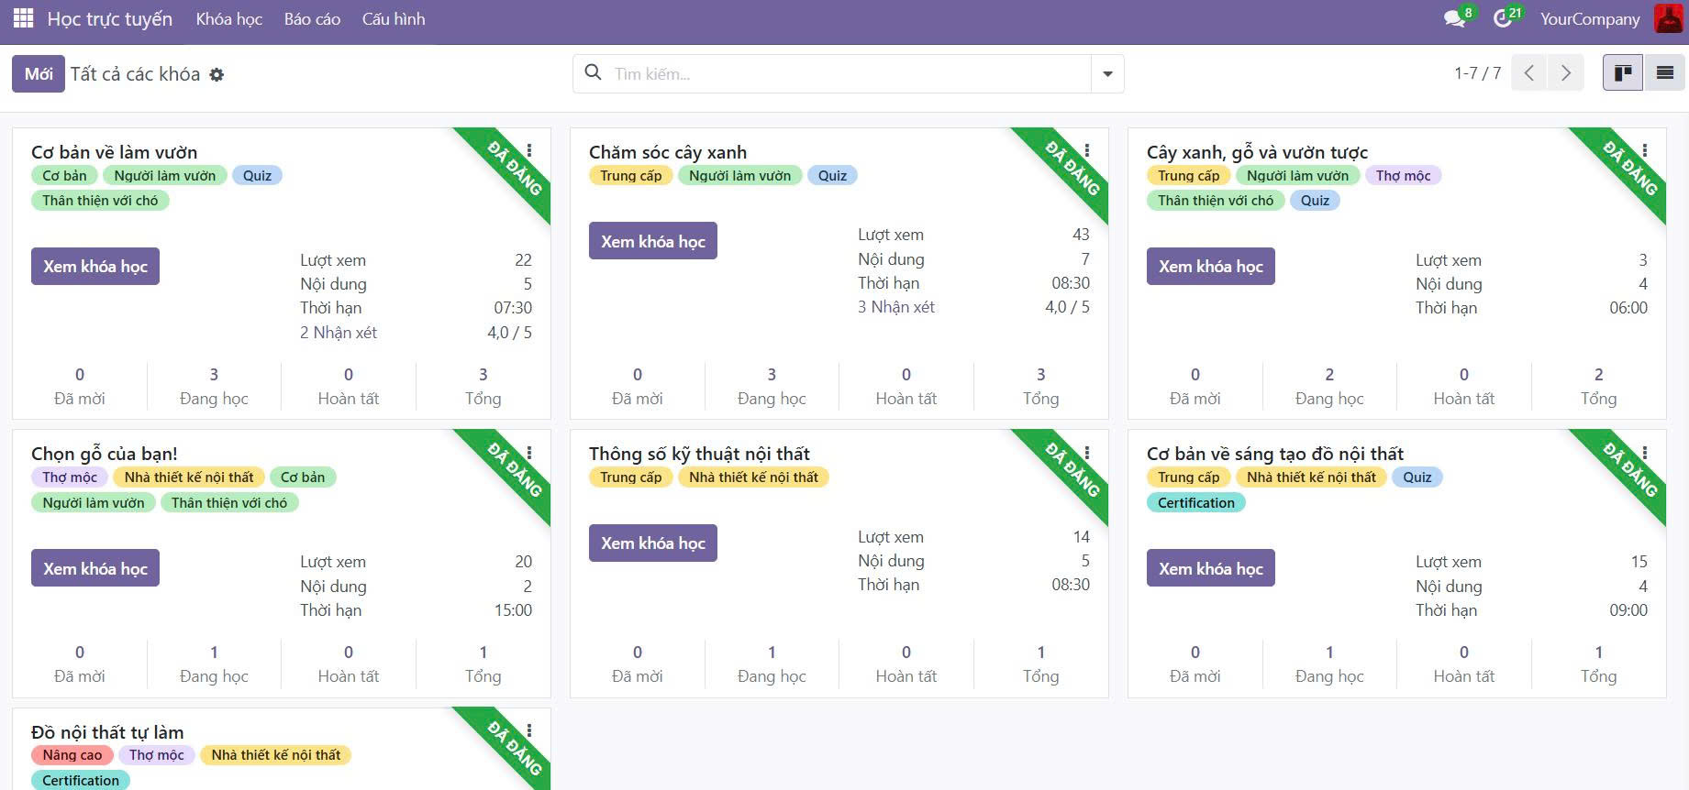Screen dimensions: 1689x790
Task: Switch to list view
Action: coord(1664,73)
